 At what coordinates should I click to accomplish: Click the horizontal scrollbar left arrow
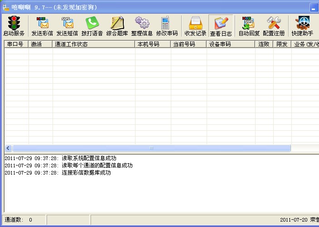point(8,148)
